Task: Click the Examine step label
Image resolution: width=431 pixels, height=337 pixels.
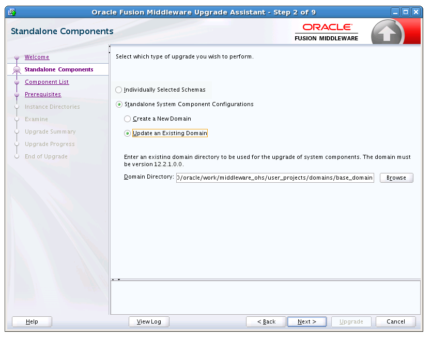Action: tap(36, 119)
